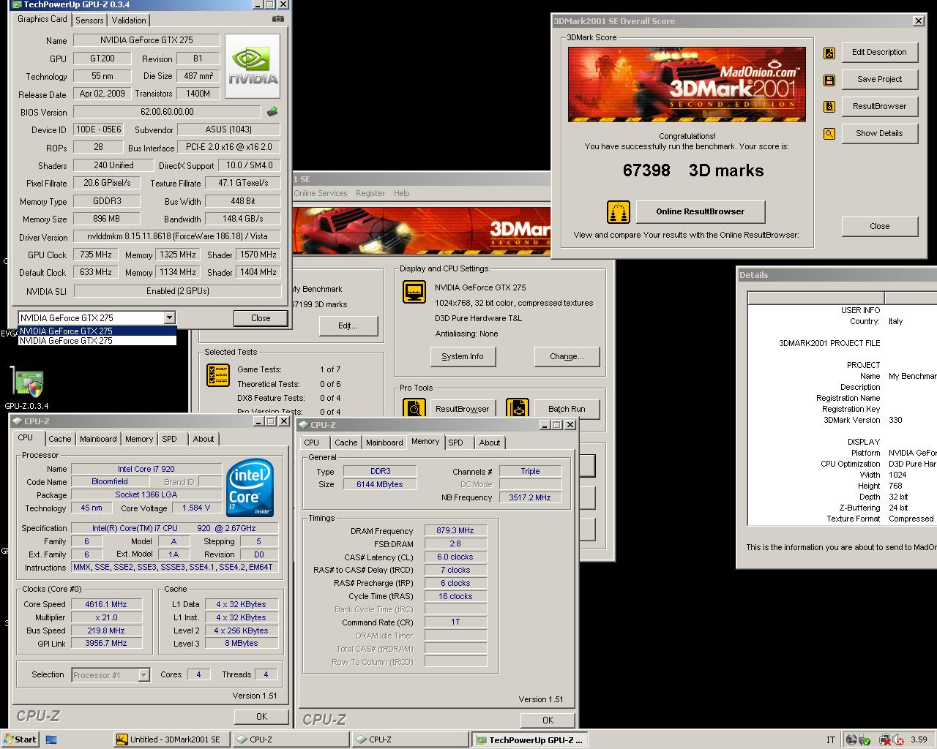Viewport: 937px width, 749px height.
Task: Click the ResultBrowser icon under Pro Tools
Action: click(x=414, y=409)
